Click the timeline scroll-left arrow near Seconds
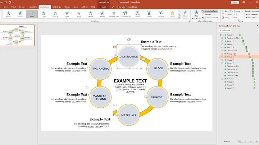Image resolution: width=259 pixels, height=145 pixels. click(237, 141)
